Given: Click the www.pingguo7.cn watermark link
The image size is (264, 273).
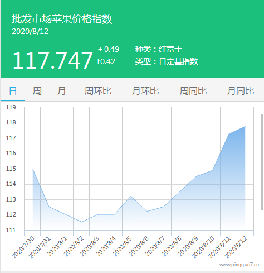Looking at the screenshot, I should pyautogui.click(x=239, y=265).
